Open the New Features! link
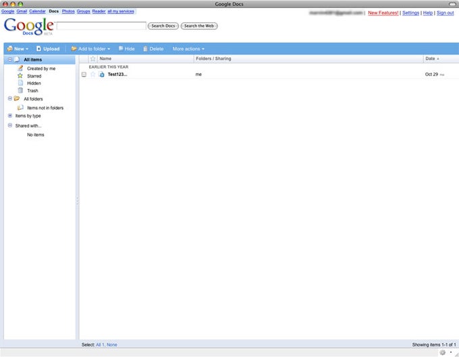 point(383,13)
